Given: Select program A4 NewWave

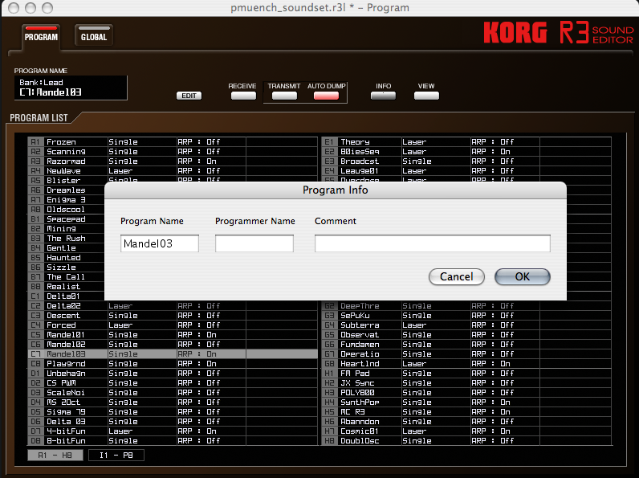Looking at the screenshot, I should 173,171.
